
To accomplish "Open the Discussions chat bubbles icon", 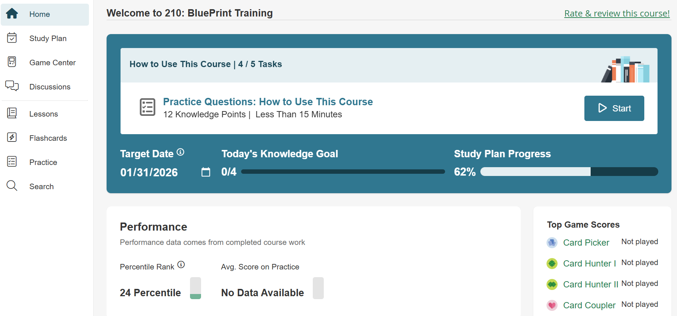I will pos(12,86).
